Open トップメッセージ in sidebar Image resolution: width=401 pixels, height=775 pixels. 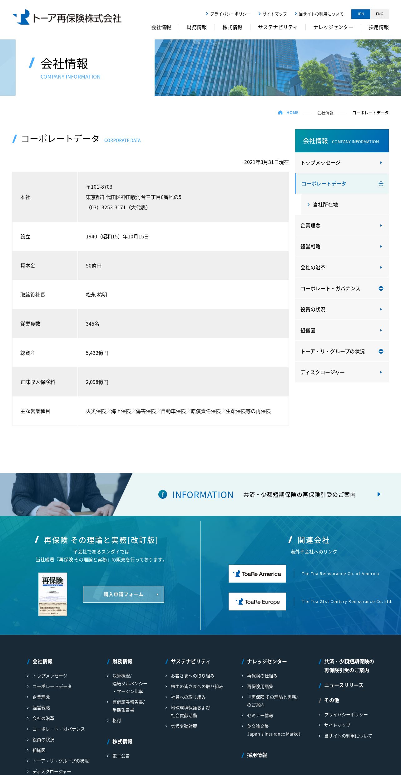[342, 163]
